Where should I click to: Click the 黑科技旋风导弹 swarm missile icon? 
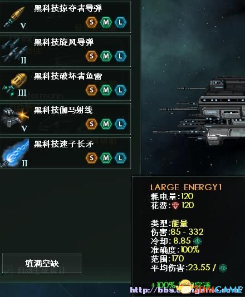14,50
